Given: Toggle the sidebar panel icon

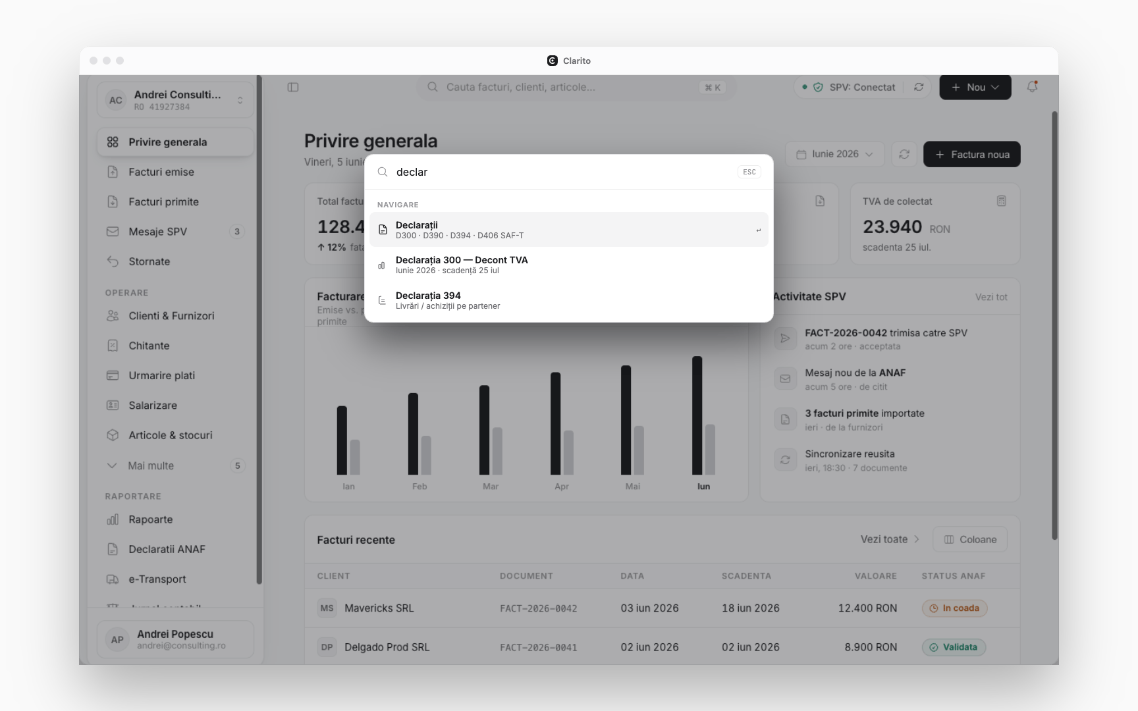Looking at the screenshot, I should coord(293,87).
